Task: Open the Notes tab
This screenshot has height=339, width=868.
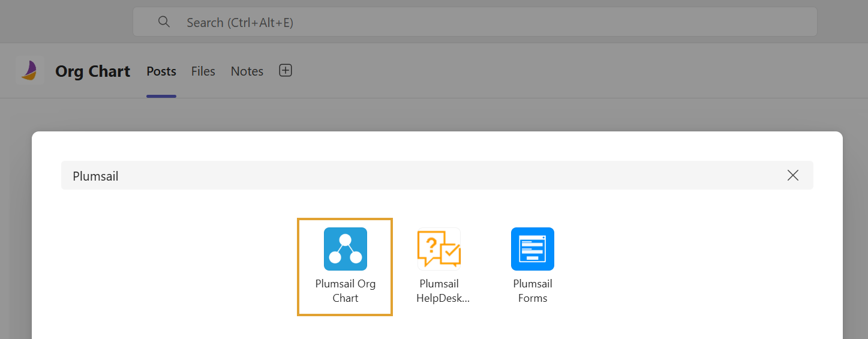Action: pyautogui.click(x=247, y=71)
